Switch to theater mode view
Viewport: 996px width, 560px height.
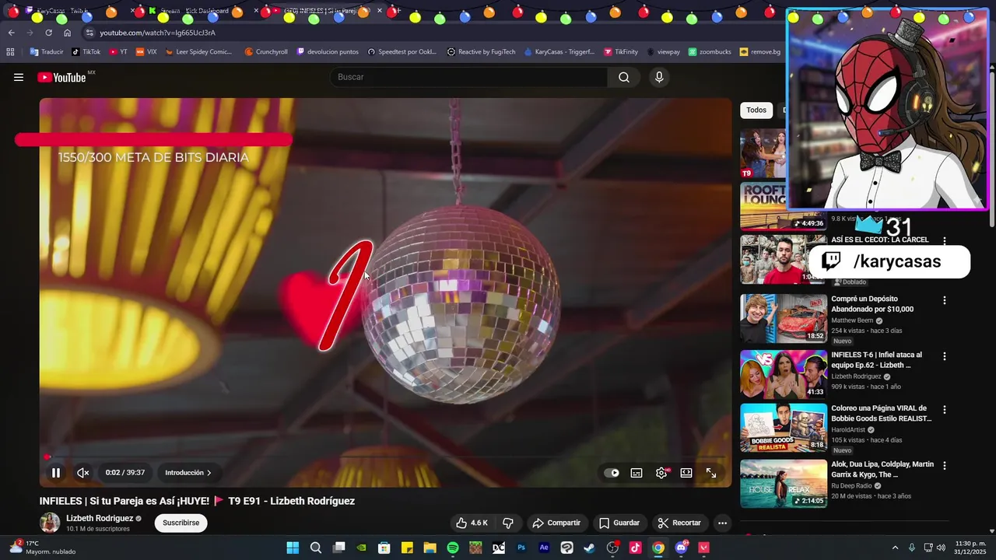(686, 473)
